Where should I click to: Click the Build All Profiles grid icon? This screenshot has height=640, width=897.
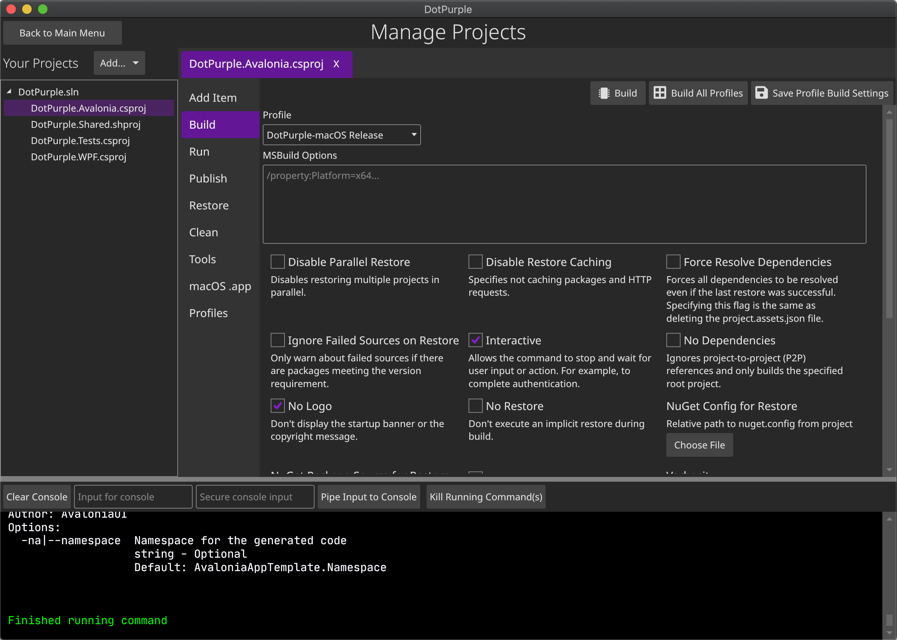(x=660, y=93)
